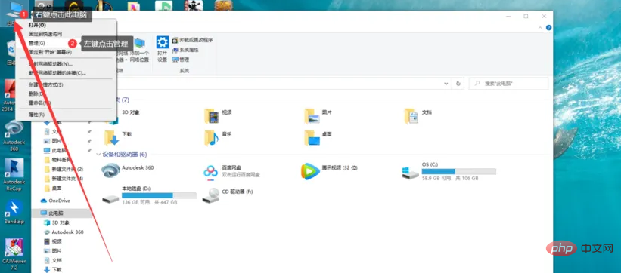This screenshot has width=621, height=273.
Task: Click the 本地磁盘 (D:) storage usage bar
Action: tap(159, 195)
